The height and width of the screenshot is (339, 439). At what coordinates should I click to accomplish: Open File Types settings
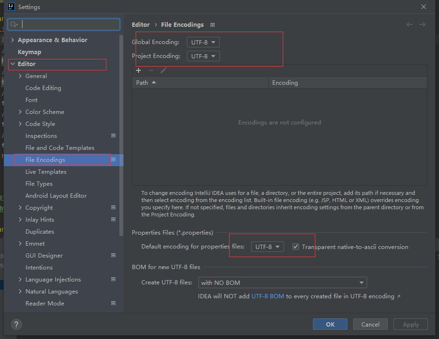pyautogui.click(x=39, y=184)
